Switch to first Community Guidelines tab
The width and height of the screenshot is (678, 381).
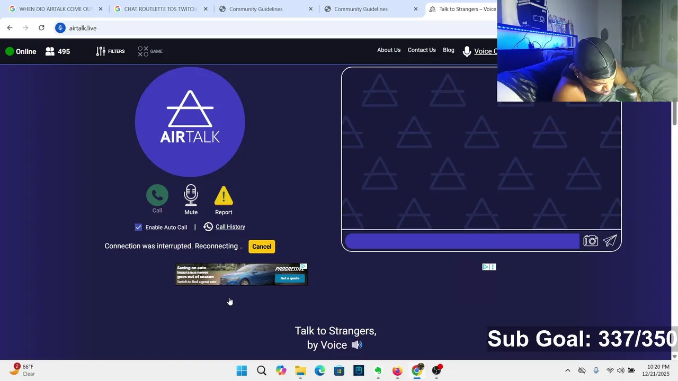[x=256, y=9]
